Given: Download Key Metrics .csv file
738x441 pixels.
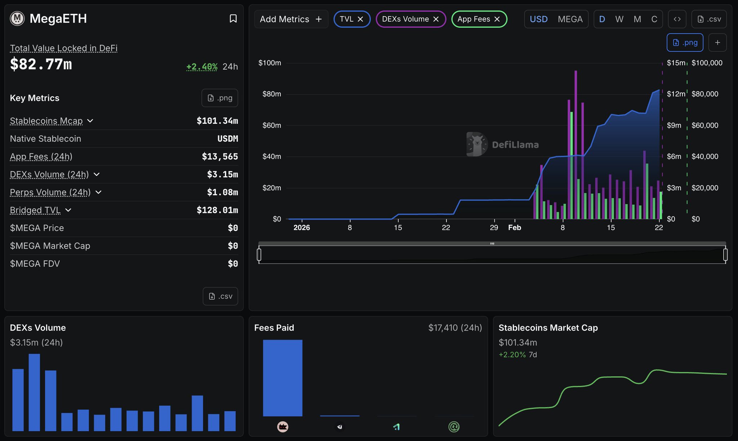Looking at the screenshot, I should coord(220,296).
